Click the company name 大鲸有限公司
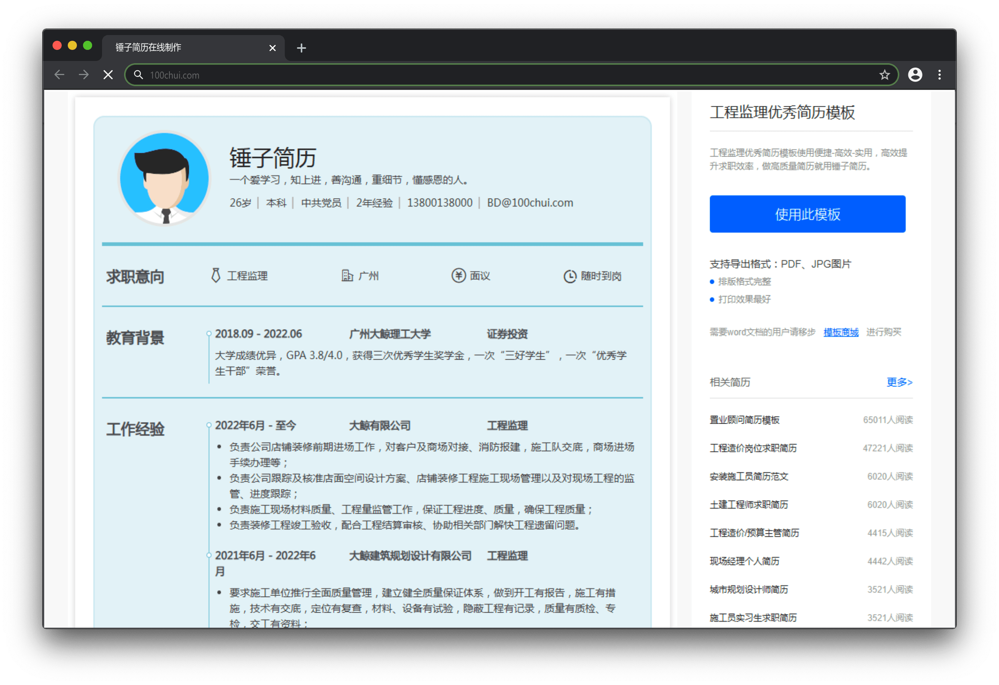The height and width of the screenshot is (685, 999). [380, 426]
